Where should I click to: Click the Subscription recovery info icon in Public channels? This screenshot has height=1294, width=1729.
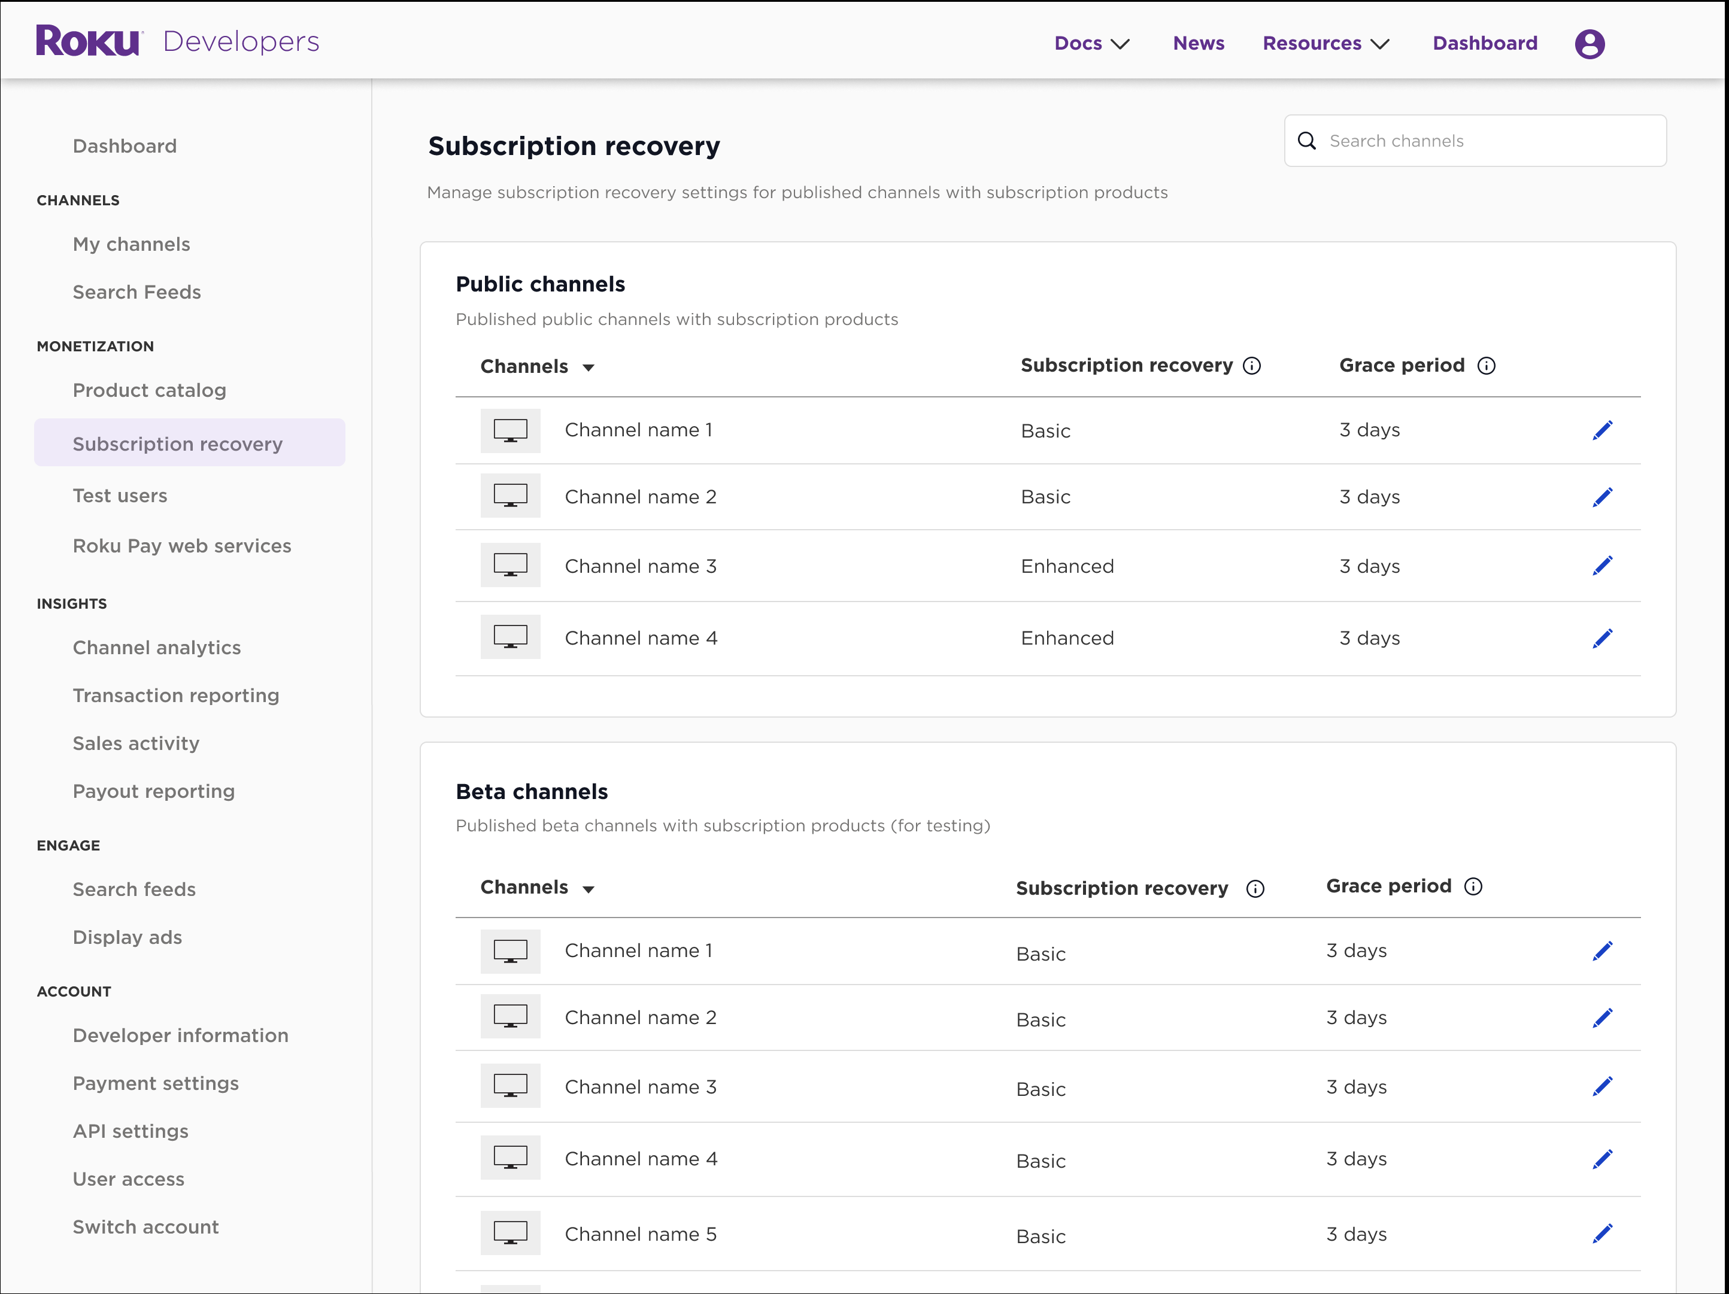tap(1253, 365)
